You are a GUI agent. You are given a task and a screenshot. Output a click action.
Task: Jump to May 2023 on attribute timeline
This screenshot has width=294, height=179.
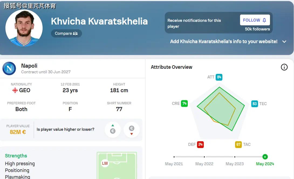[235, 157]
